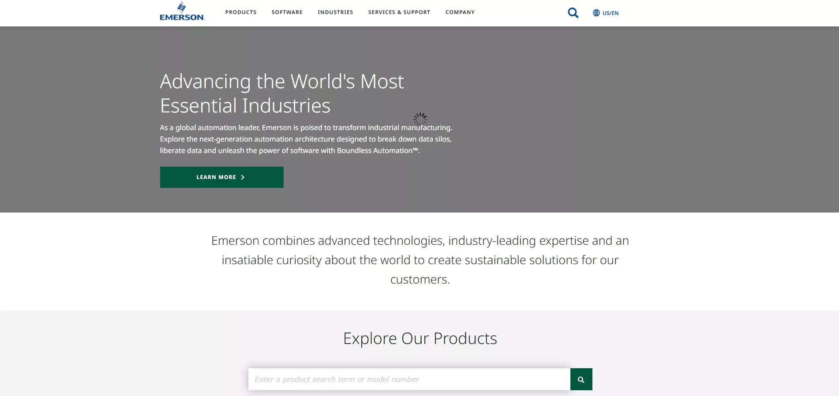The height and width of the screenshot is (396, 839).
Task: Focus the product search input field
Action: (409, 379)
